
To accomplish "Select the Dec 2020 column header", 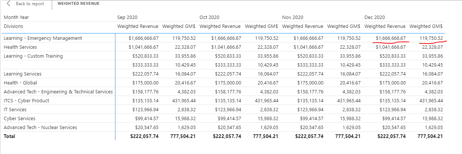I will click(375, 17).
